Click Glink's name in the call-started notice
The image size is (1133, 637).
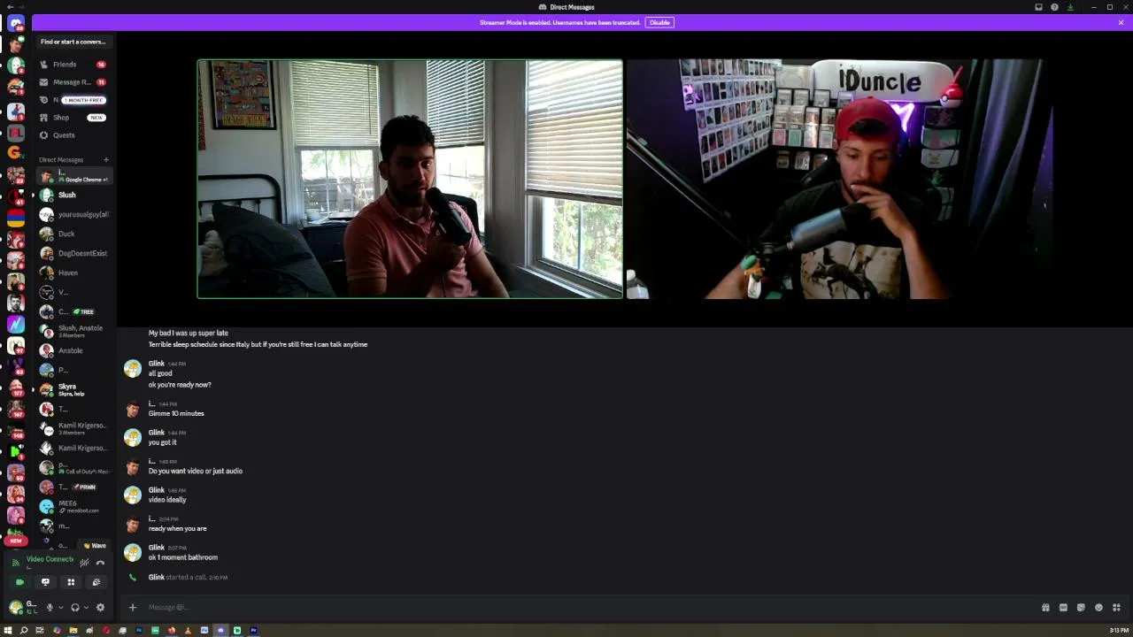click(x=156, y=577)
